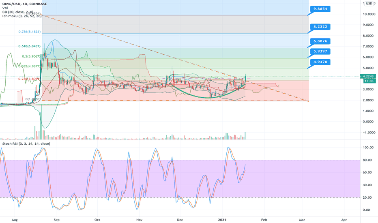
Task: Click the Fib level label 0.786(8.1825)
Action: pyautogui.click(x=30, y=32)
